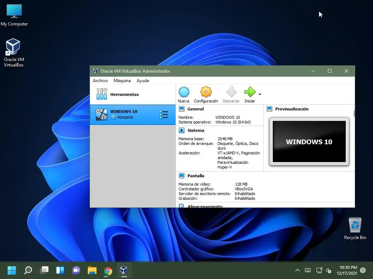Open Google Chrome from taskbar
This screenshot has height=279, width=373.
click(x=108, y=271)
